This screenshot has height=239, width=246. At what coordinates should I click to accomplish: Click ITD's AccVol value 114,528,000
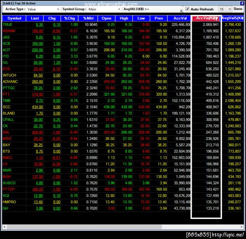tap(181, 56)
